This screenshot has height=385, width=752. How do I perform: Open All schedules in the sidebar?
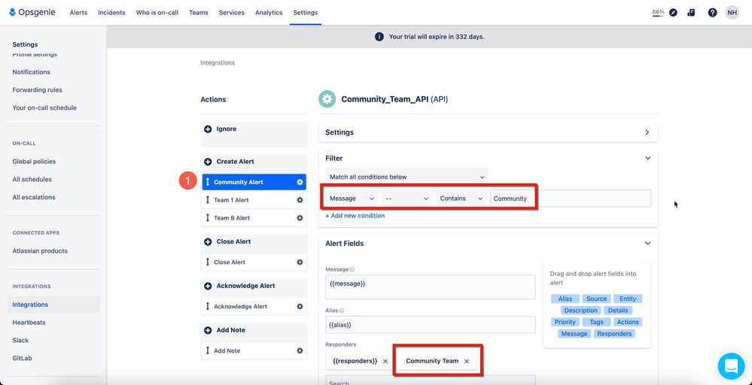click(x=32, y=179)
